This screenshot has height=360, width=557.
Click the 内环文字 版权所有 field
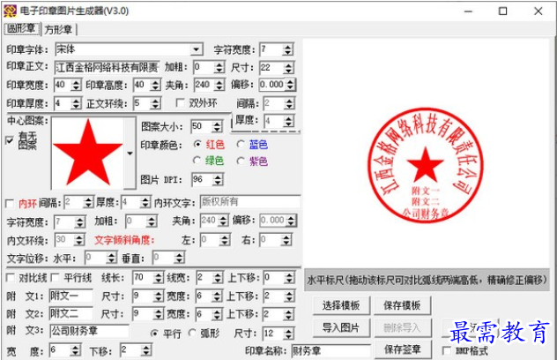click(x=250, y=201)
